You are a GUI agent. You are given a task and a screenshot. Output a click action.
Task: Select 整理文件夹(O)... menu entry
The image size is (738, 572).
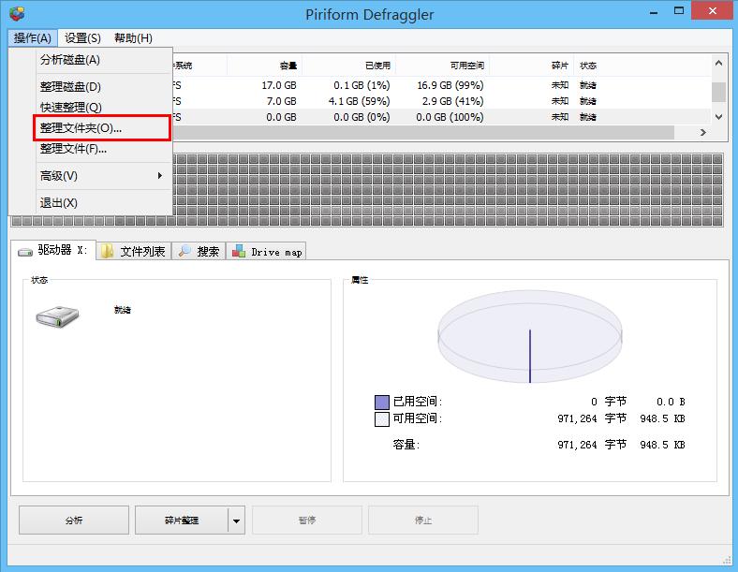pos(103,128)
